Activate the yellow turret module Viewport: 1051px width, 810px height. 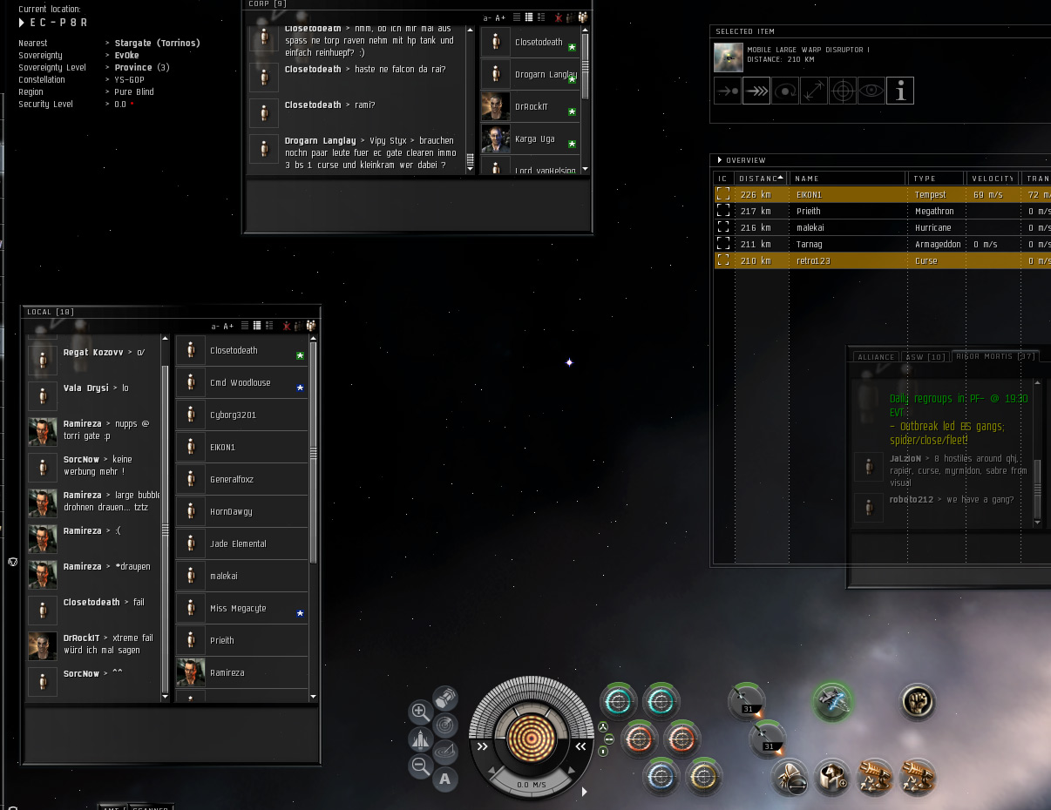(x=704, y=776)
